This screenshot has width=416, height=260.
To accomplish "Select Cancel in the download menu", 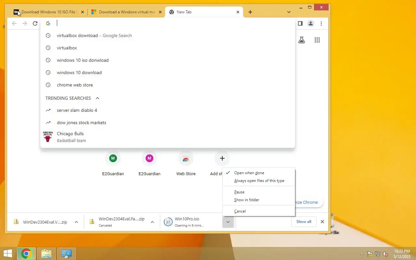I will click(259, 211).
